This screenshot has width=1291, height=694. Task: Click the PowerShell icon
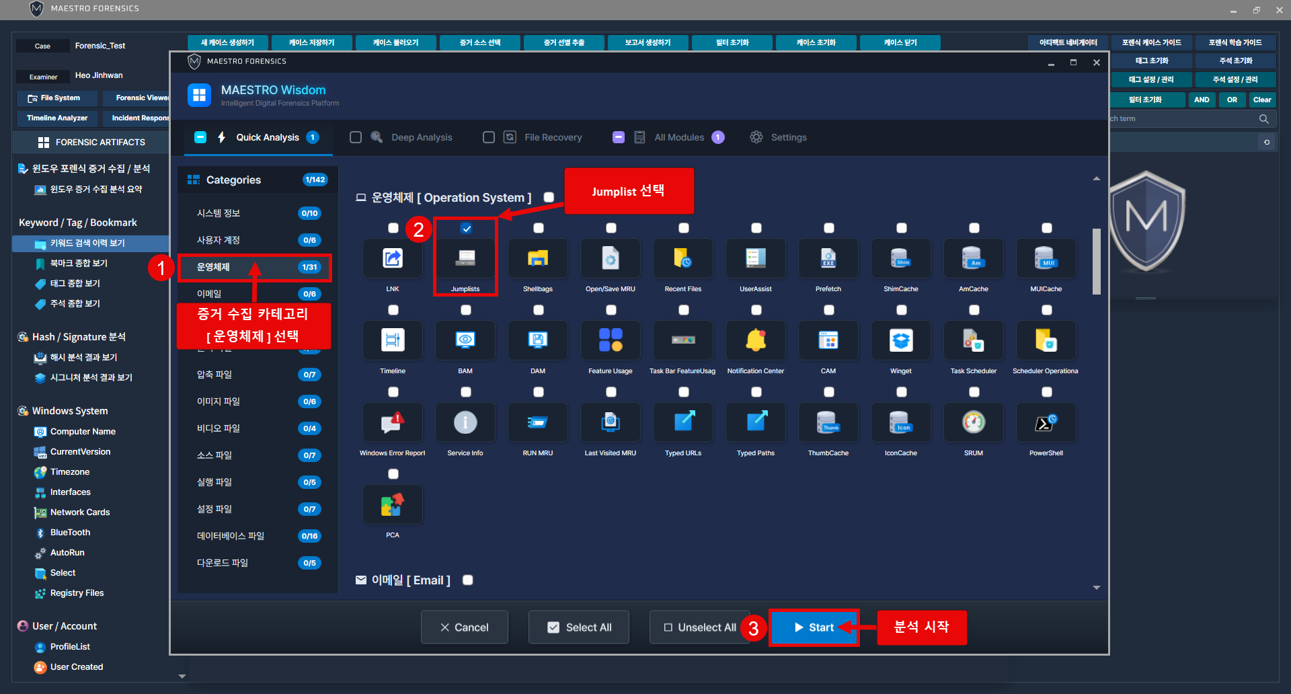pos(1046,422)
